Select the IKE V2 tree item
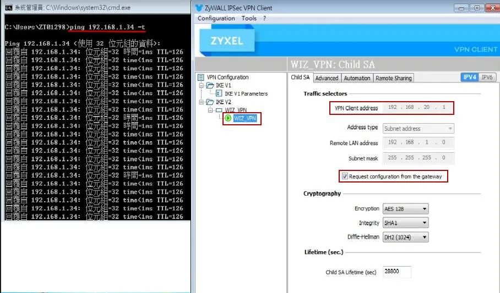The width and height of the screenshot is (500, 293). (223, 102)
